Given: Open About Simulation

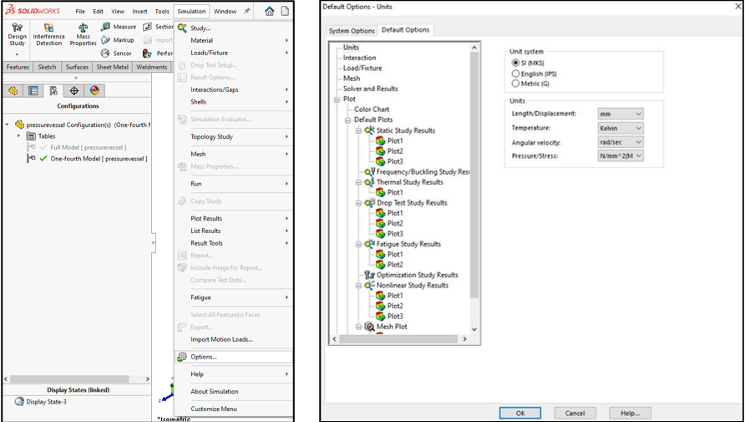Looking at the screenshot, I should pos(234,392).
